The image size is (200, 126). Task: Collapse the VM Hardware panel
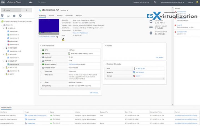(41, 46)
